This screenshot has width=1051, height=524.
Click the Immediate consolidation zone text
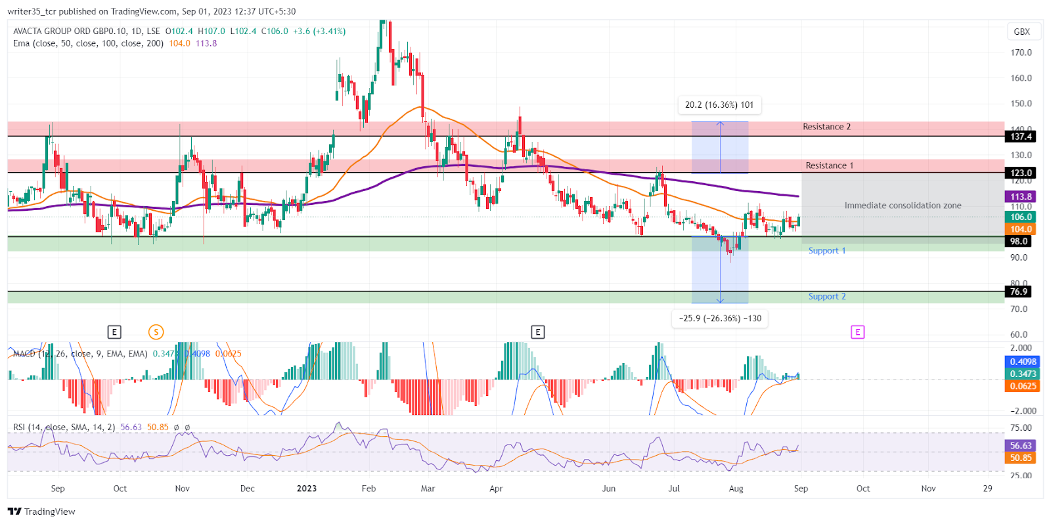coord(903,206)
